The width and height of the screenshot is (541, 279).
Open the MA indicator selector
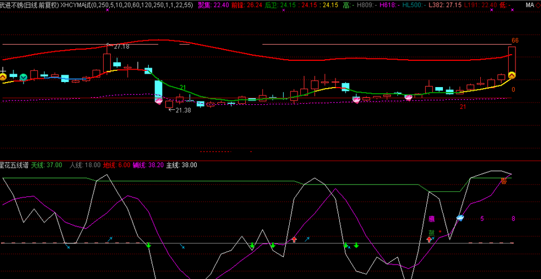pos(529,5)
